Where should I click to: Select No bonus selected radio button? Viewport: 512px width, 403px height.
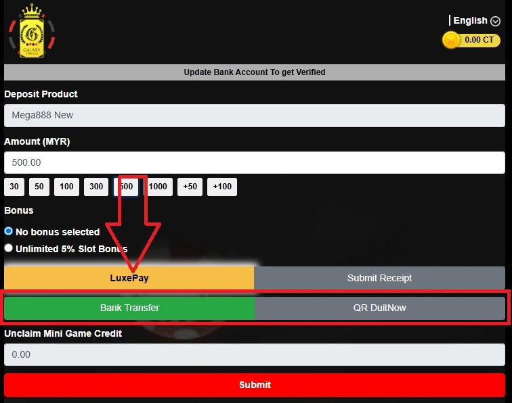click(x=9, y=231)
